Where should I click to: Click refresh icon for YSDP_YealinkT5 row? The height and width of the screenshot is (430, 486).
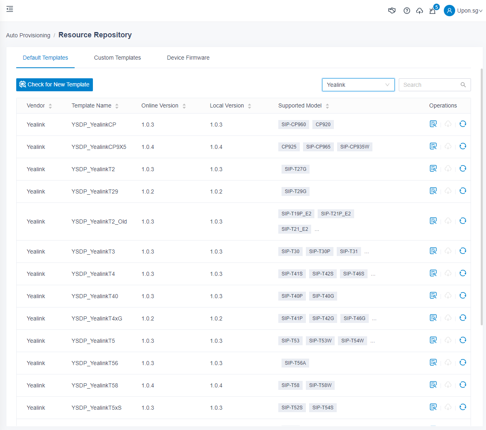tap(463, 340)
